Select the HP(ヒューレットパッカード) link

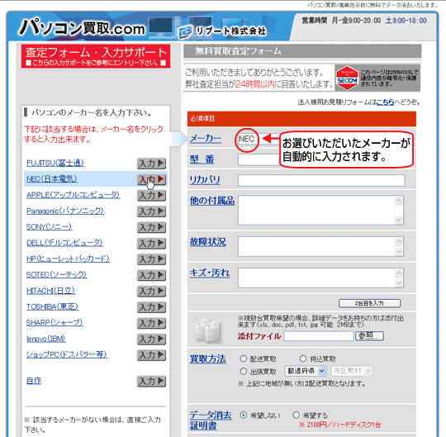coord(68,259)
